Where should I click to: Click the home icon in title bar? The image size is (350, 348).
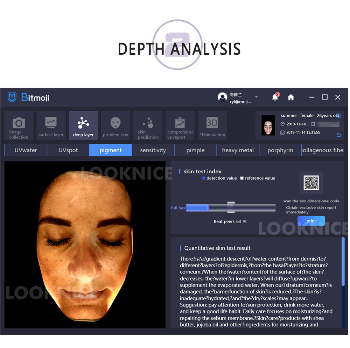pyautogui.click(x=291, y=97)
